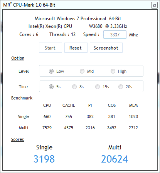Click the Multi CACHE value 4575

(x=69, y=128)
